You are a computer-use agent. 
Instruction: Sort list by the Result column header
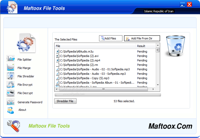[146, 46]
